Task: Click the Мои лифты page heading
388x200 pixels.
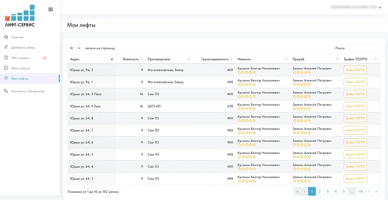Action: [x=81, y=25]
